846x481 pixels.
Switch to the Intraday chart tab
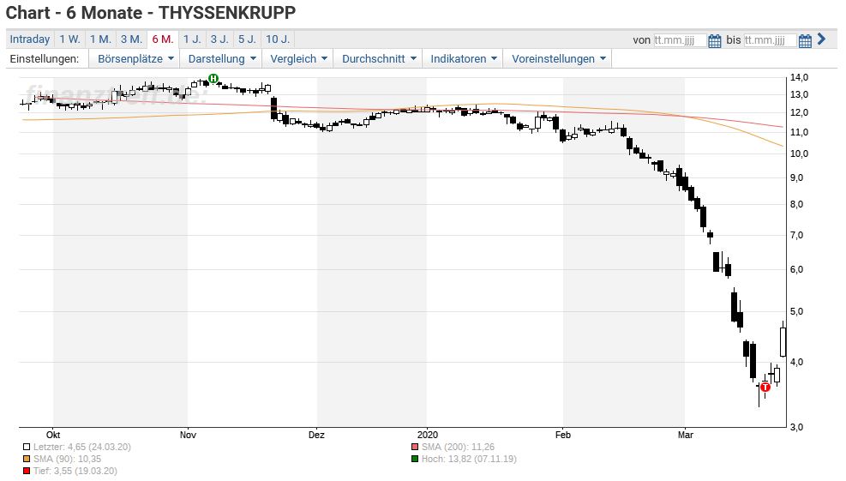[30, 39]
